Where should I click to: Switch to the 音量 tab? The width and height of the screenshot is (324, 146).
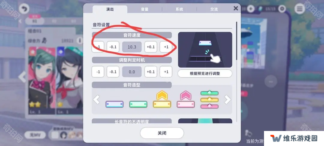[x=145, y=9]
